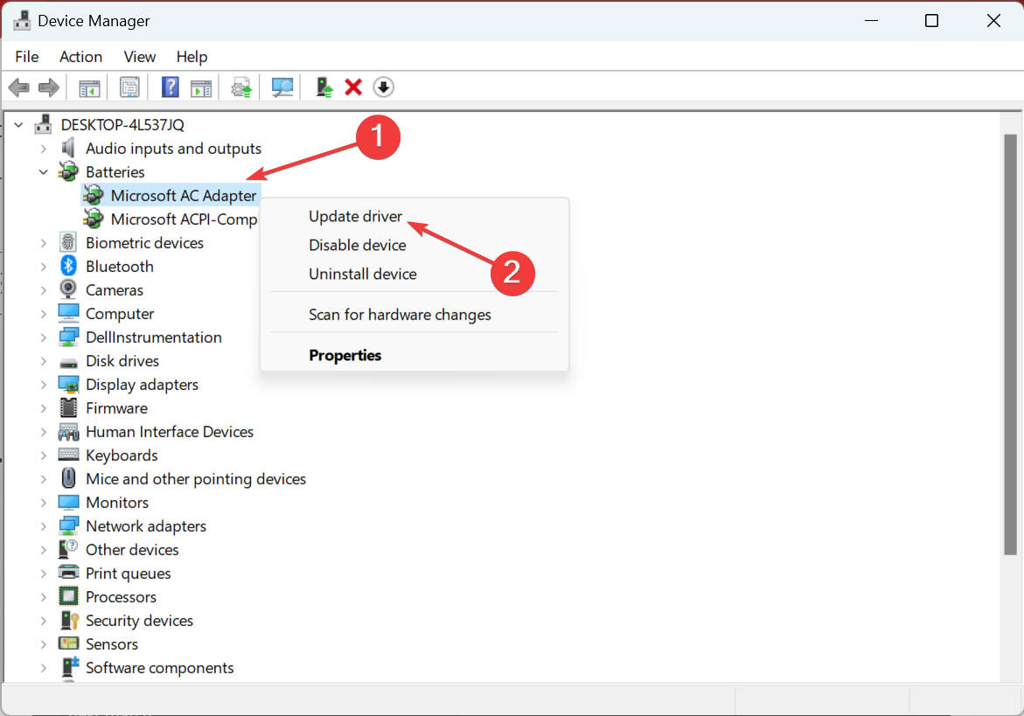Select the Disk drives label
This screenshot has height=716, width=1024.
pyautogui.click(x=122, y=361)
